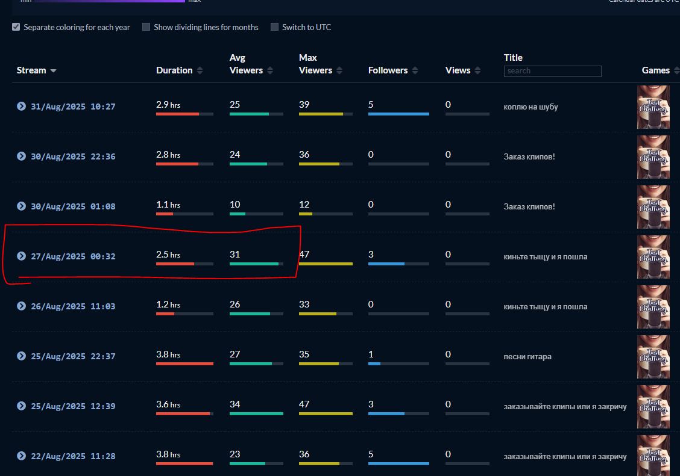Click max viewers value 33
Screen dimensions: 680x476
click(304, 304)
